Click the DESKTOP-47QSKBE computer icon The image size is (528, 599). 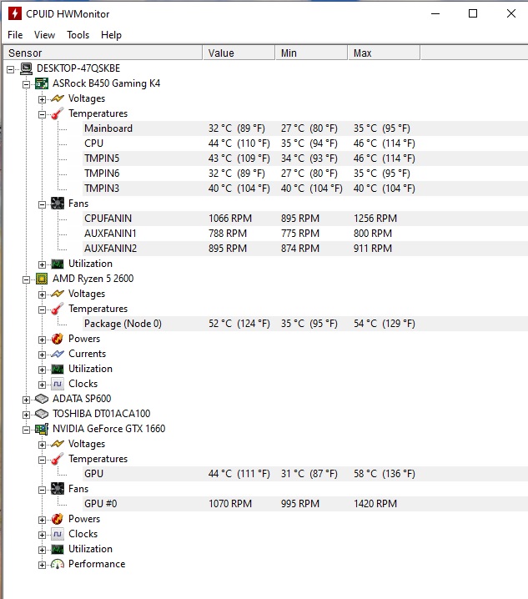coord(27,68)
